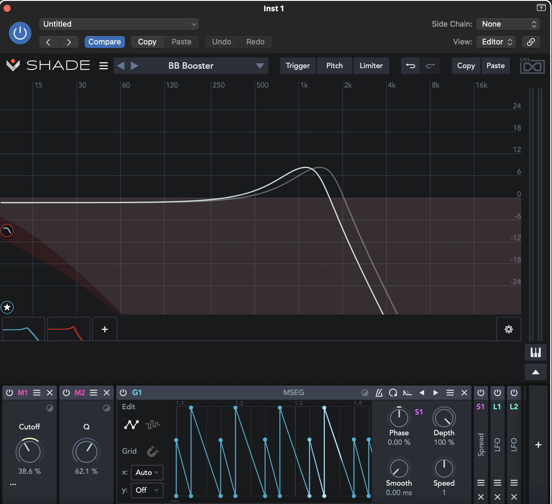The width and height of the screenshot is (552, 504).
Task: Toggle S1 Spread power
Action: coord(481,393)
